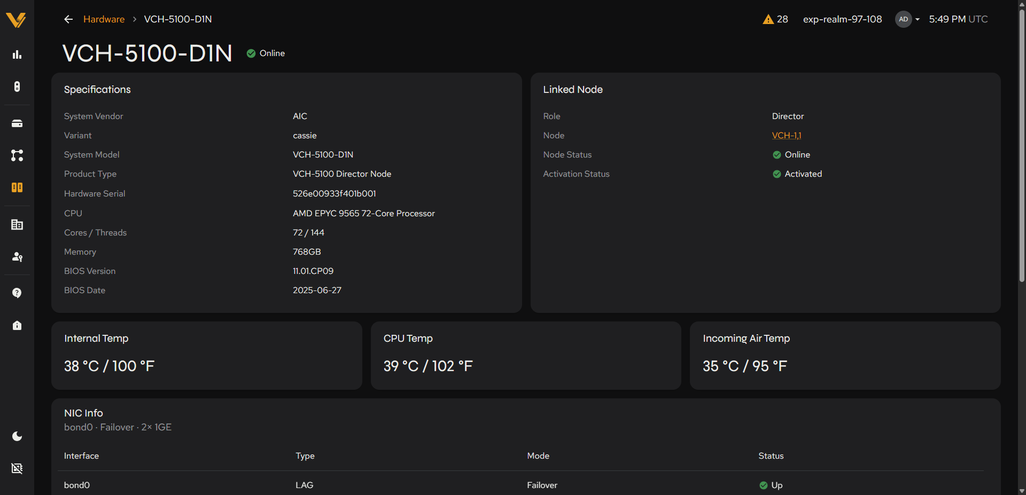Click the Incoming Air Temp reading 35 °C
1026x495 pixels.
(745, 366)
